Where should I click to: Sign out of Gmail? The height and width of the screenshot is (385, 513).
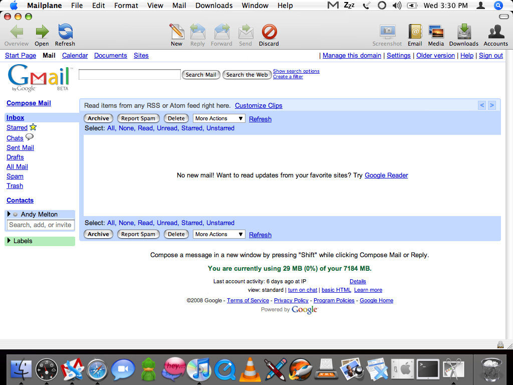(x=491, y=55)
